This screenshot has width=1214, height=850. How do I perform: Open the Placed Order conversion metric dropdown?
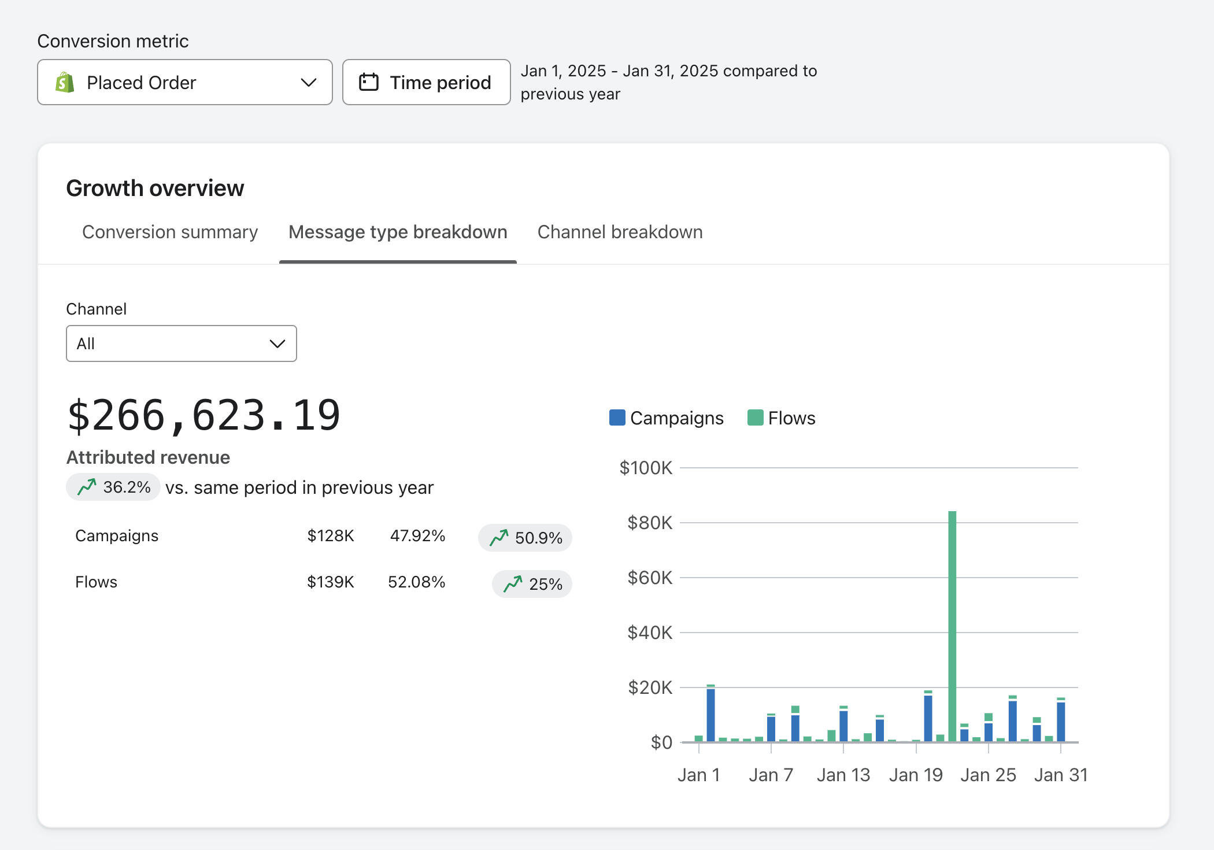tap(184, 82)
